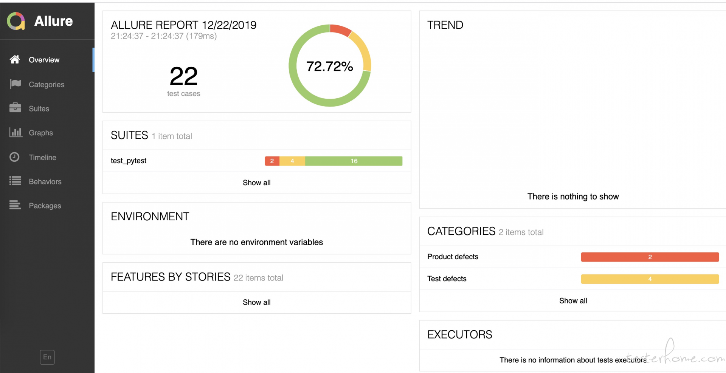Click the Packages lines icon
The width and height of the screenshot is (726, 373).
point(15,205)
